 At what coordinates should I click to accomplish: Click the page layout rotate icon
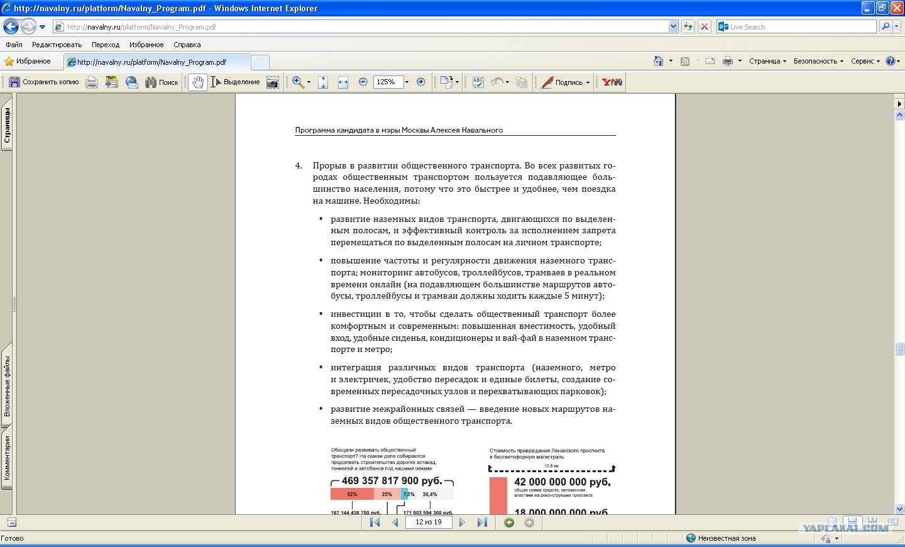[x=446, y=82]
